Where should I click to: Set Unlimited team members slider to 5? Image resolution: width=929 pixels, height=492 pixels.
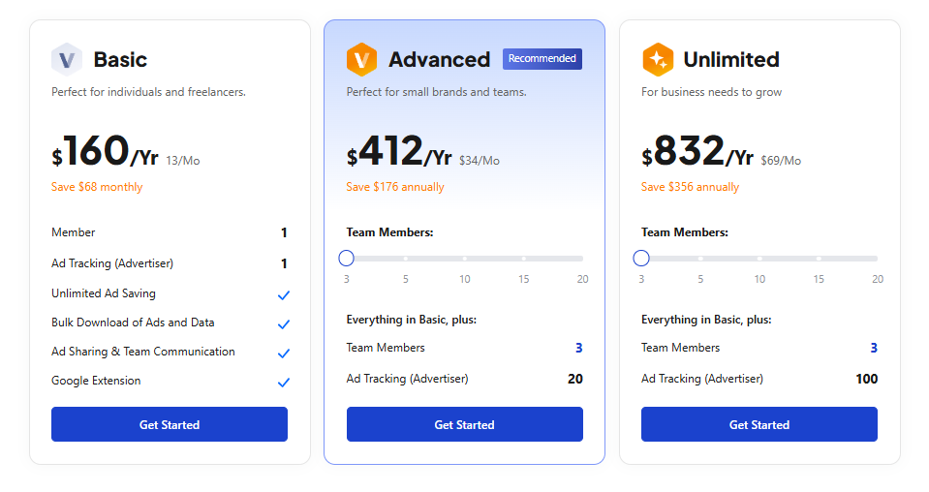pos(700,259)
